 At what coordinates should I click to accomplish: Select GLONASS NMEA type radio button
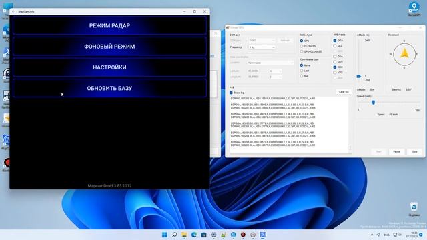pos(302,46)
